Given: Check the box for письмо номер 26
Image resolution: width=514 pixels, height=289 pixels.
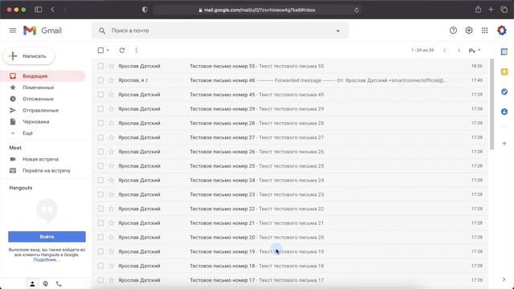Looking at the screenshot, I should point(100,152).
